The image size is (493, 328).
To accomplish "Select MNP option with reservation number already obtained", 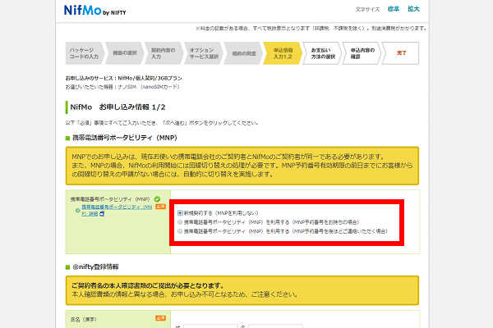I will tap(180, 222).
